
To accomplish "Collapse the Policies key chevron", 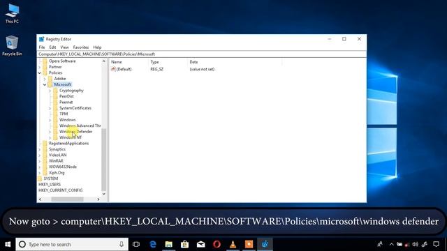I will 40,73.
